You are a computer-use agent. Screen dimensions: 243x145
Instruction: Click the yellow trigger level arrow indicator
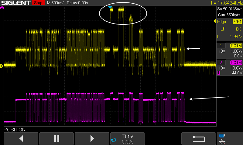point(215,21)
